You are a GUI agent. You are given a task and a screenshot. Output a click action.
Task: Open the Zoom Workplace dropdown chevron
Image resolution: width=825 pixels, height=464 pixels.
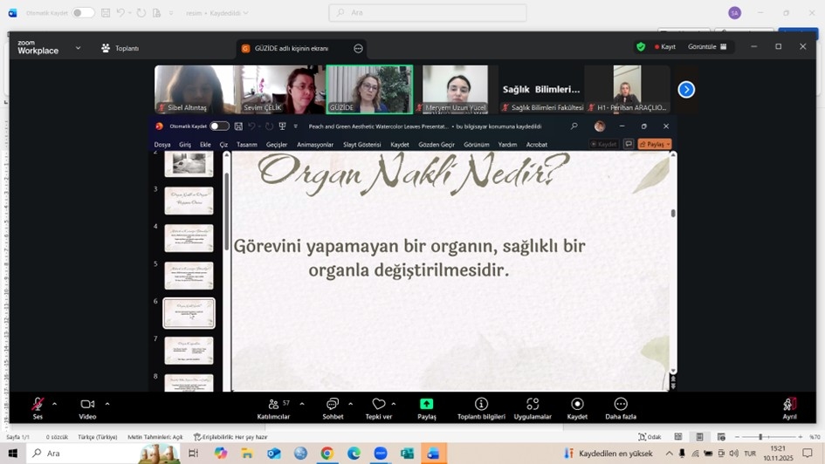(x=78, y=48)
